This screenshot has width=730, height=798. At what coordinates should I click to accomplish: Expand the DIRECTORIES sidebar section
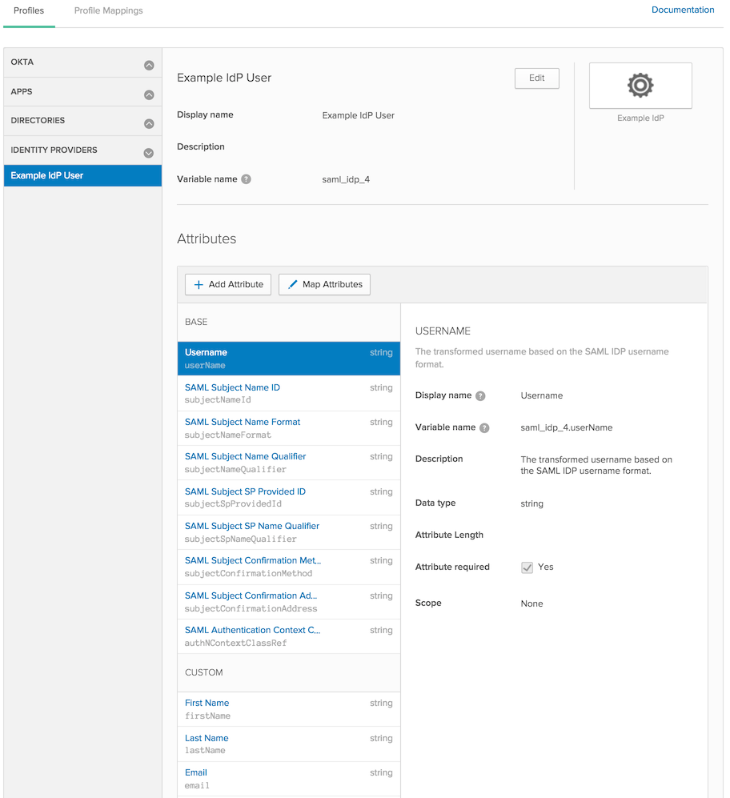tap(149, 124)
